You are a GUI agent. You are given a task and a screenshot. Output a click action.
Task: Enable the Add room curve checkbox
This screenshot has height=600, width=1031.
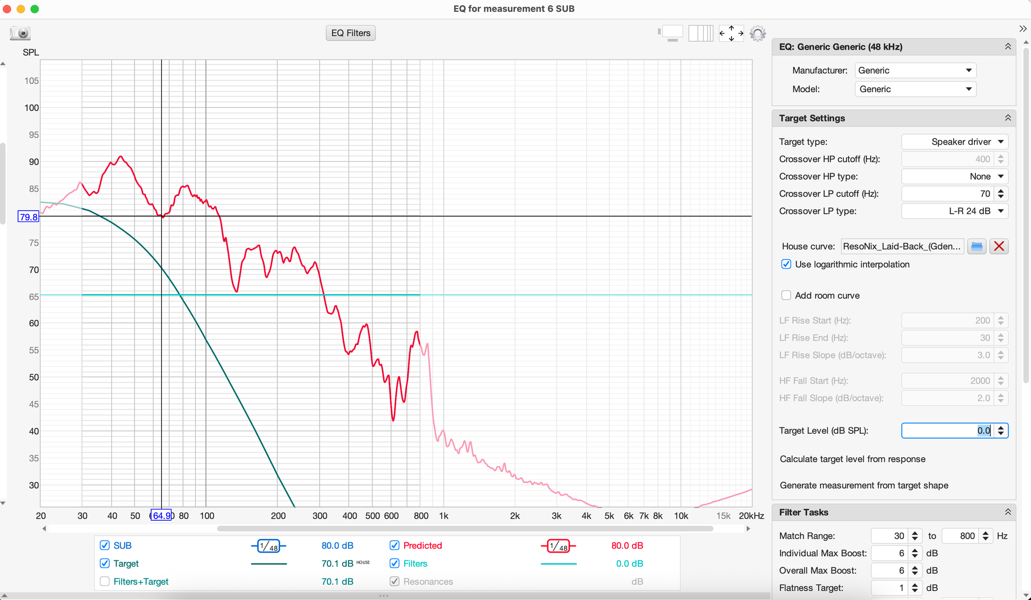pos(786,296)
